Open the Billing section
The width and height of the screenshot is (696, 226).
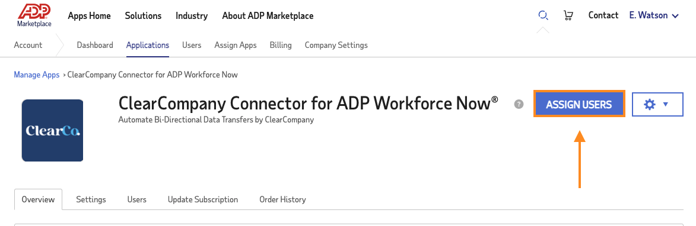[281, 45]
